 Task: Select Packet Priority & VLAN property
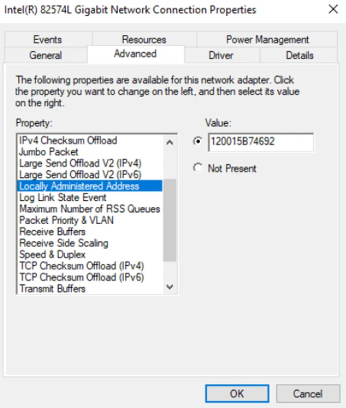pos(63,220)
